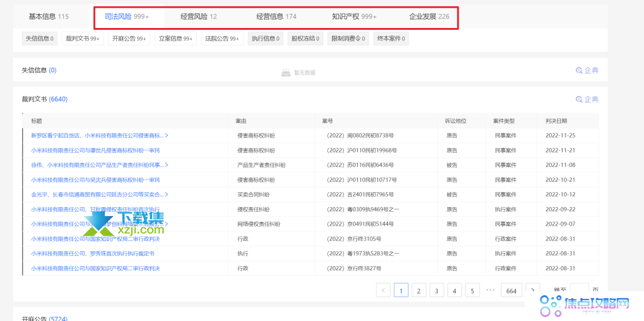The width and height of the screenshot is (644, 321).
Task: Click the 开庭公告 (5724) section heading
Action: [45, 318]
